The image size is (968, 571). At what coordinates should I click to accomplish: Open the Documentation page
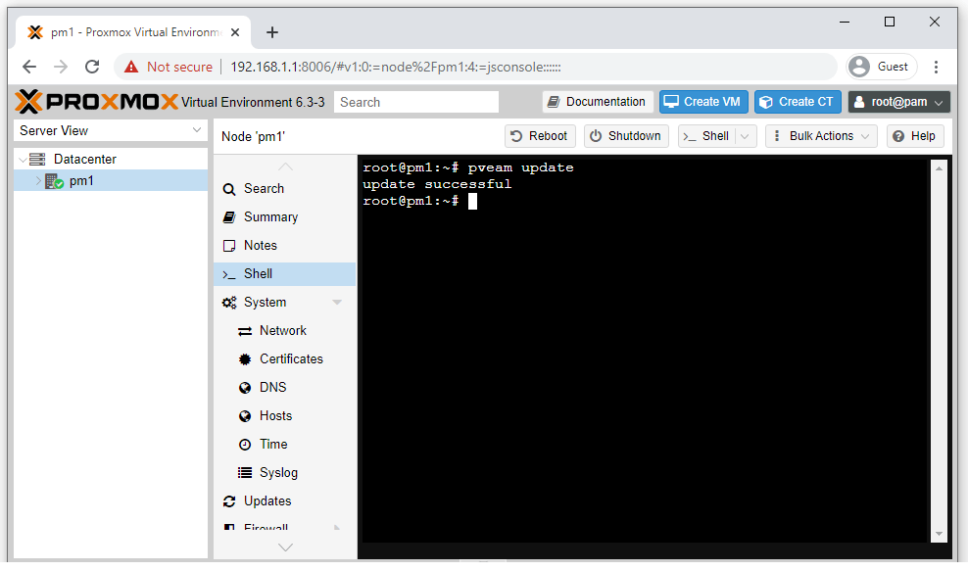[598, 102]
